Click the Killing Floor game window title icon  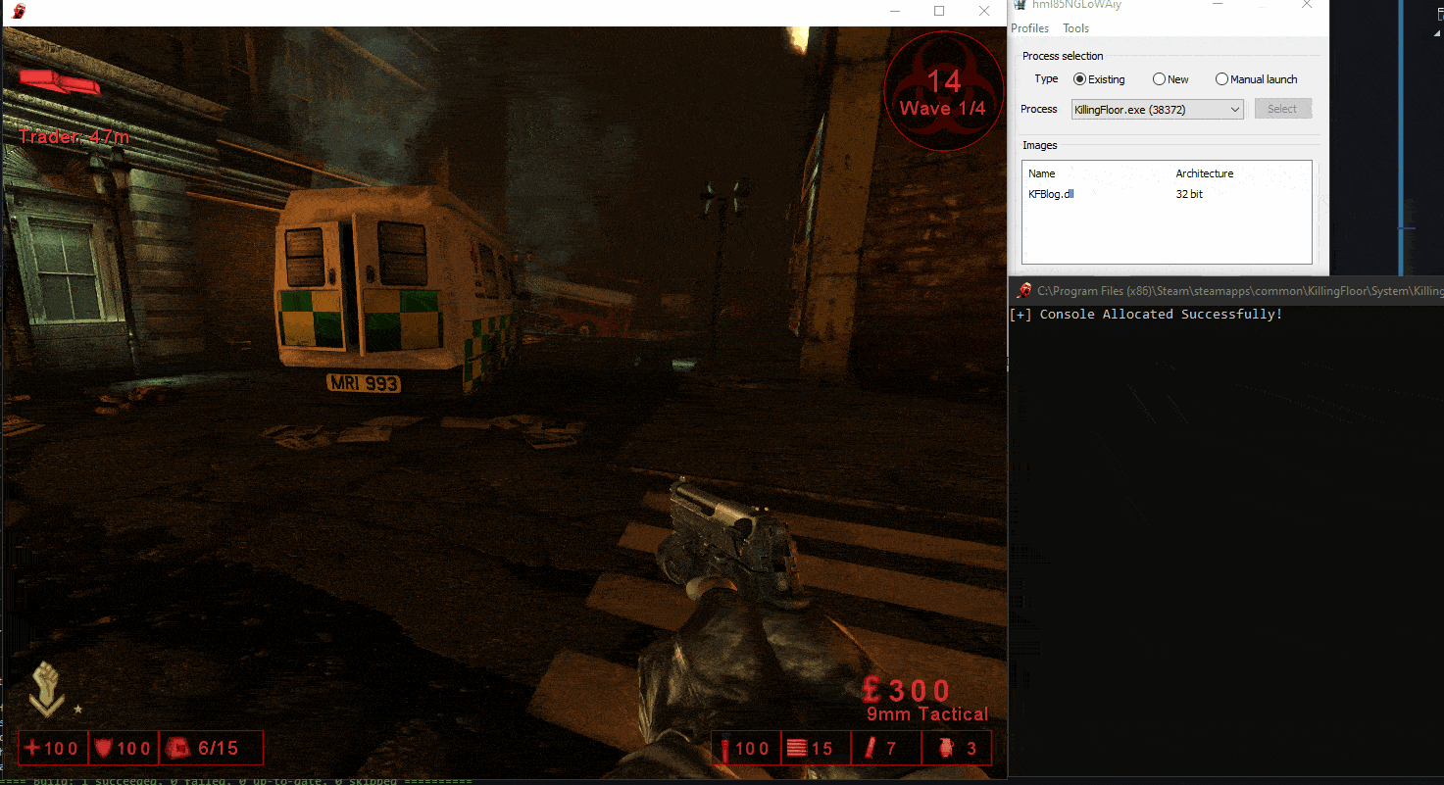click(x=19, y=11)
